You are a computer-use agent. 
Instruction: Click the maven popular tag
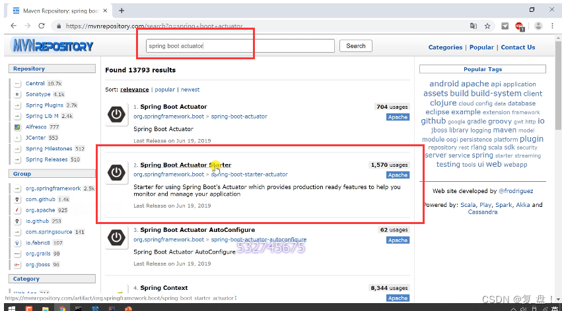coord(505,130)
